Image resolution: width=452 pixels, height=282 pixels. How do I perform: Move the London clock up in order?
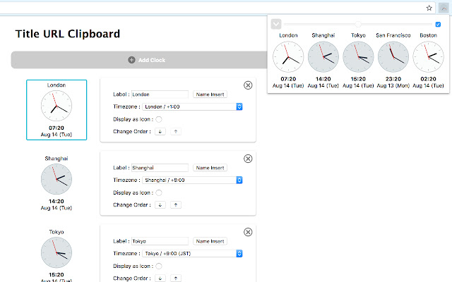176,132
